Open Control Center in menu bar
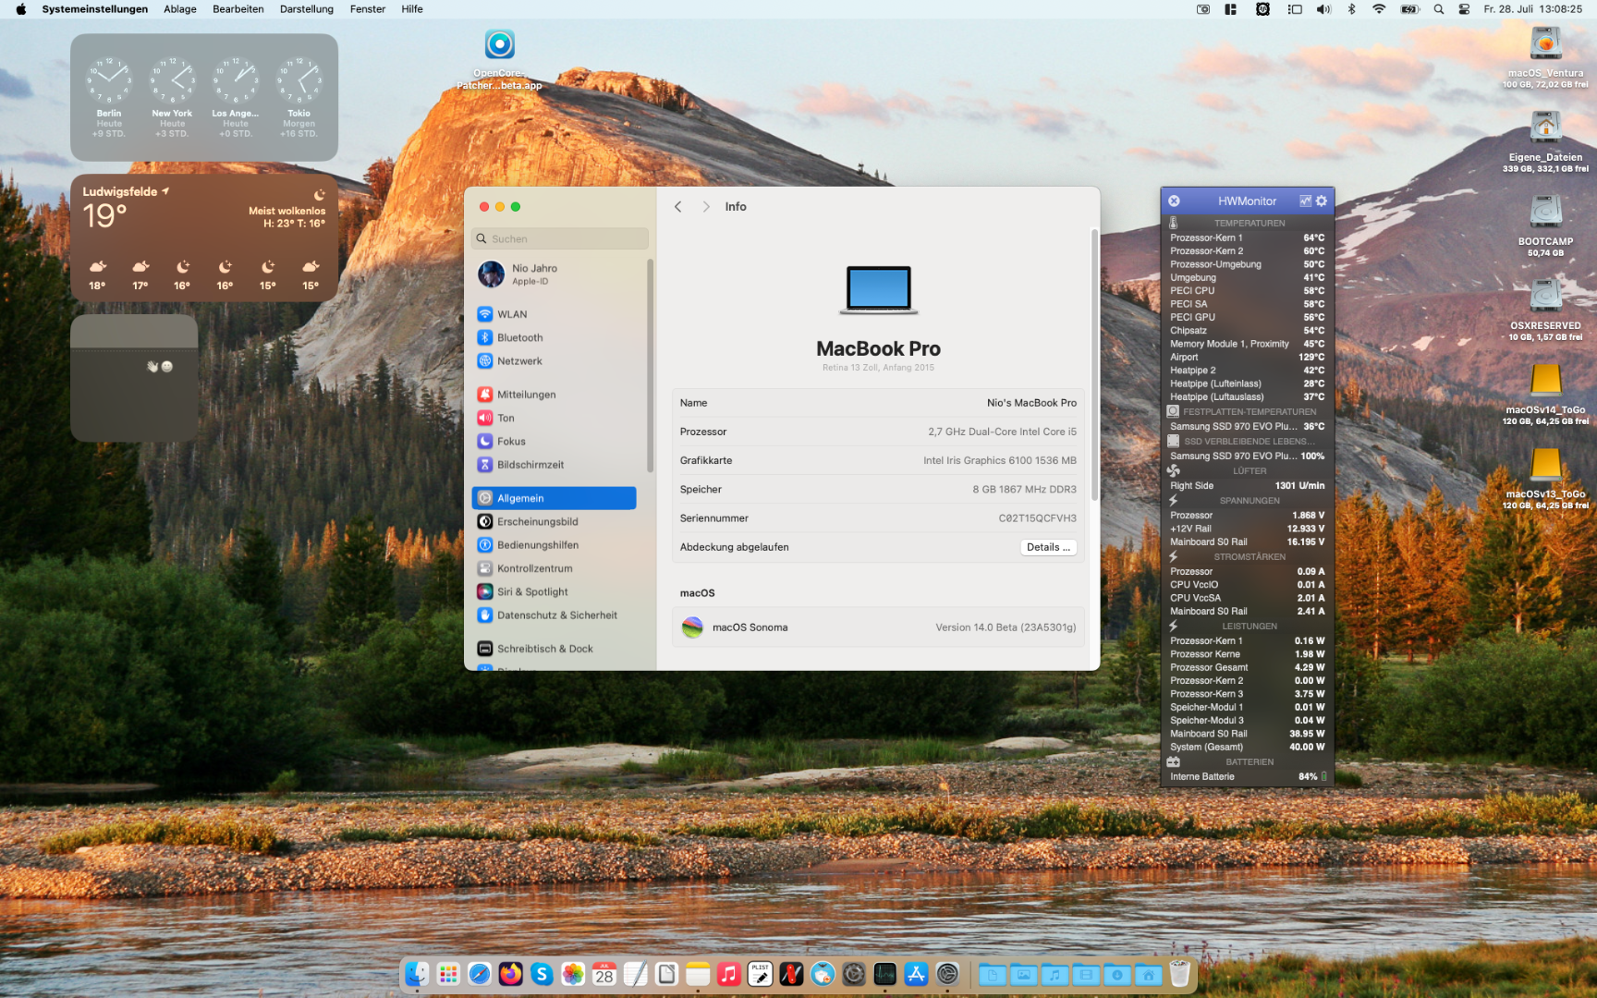The height and width of the screenshot is (998, 1597). 1464,9
